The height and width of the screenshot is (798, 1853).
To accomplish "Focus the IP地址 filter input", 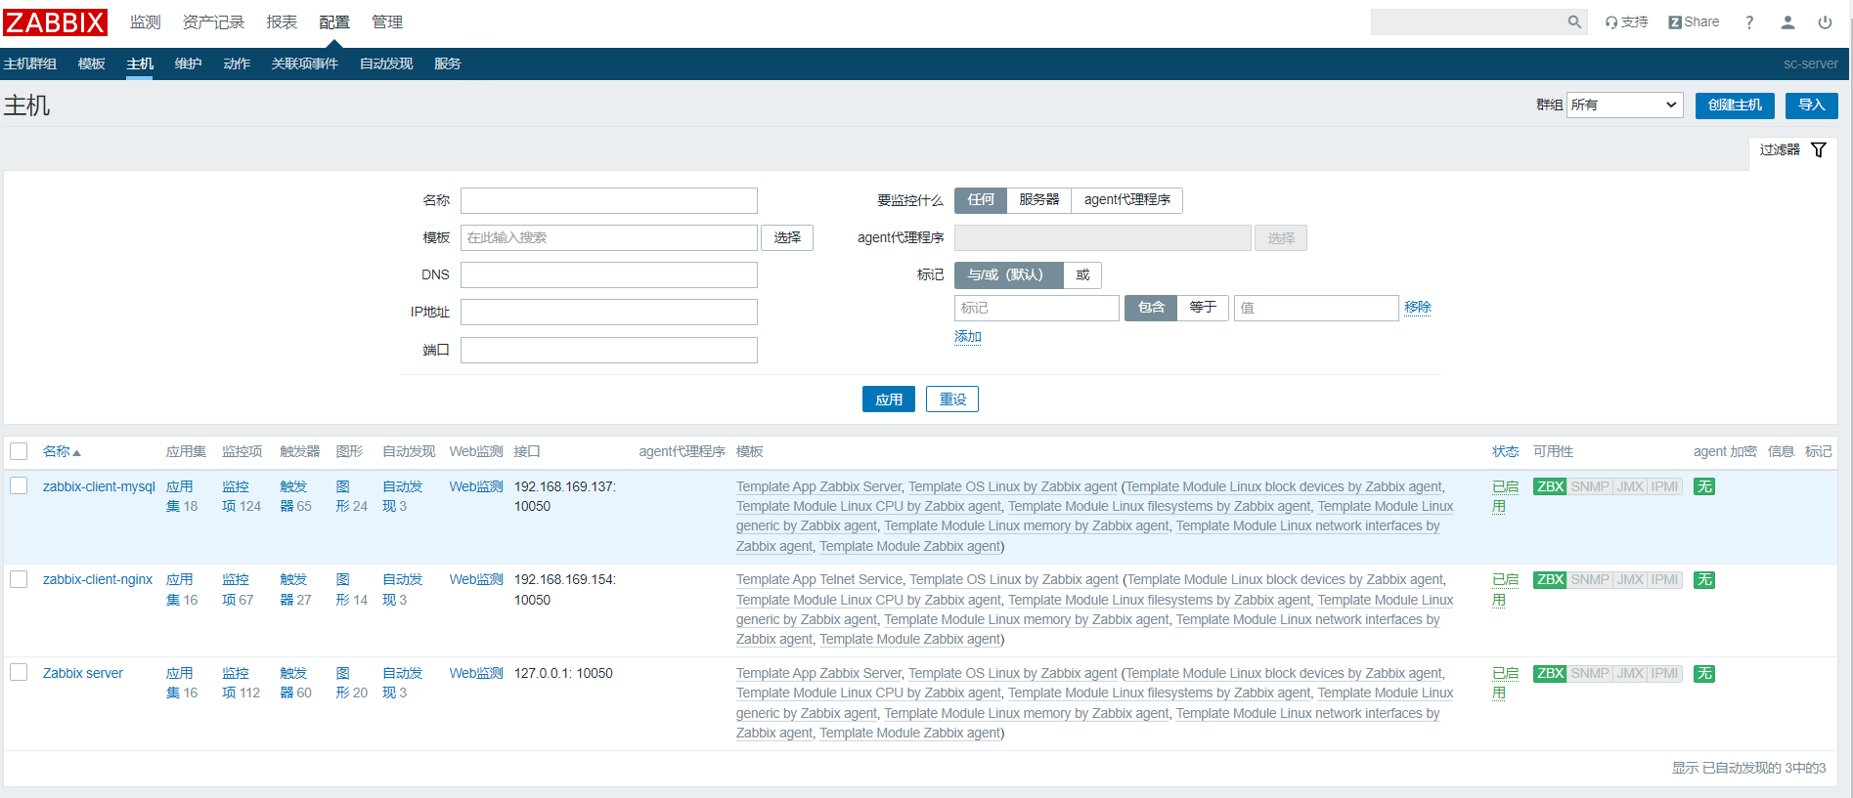I will pos(609,312).
